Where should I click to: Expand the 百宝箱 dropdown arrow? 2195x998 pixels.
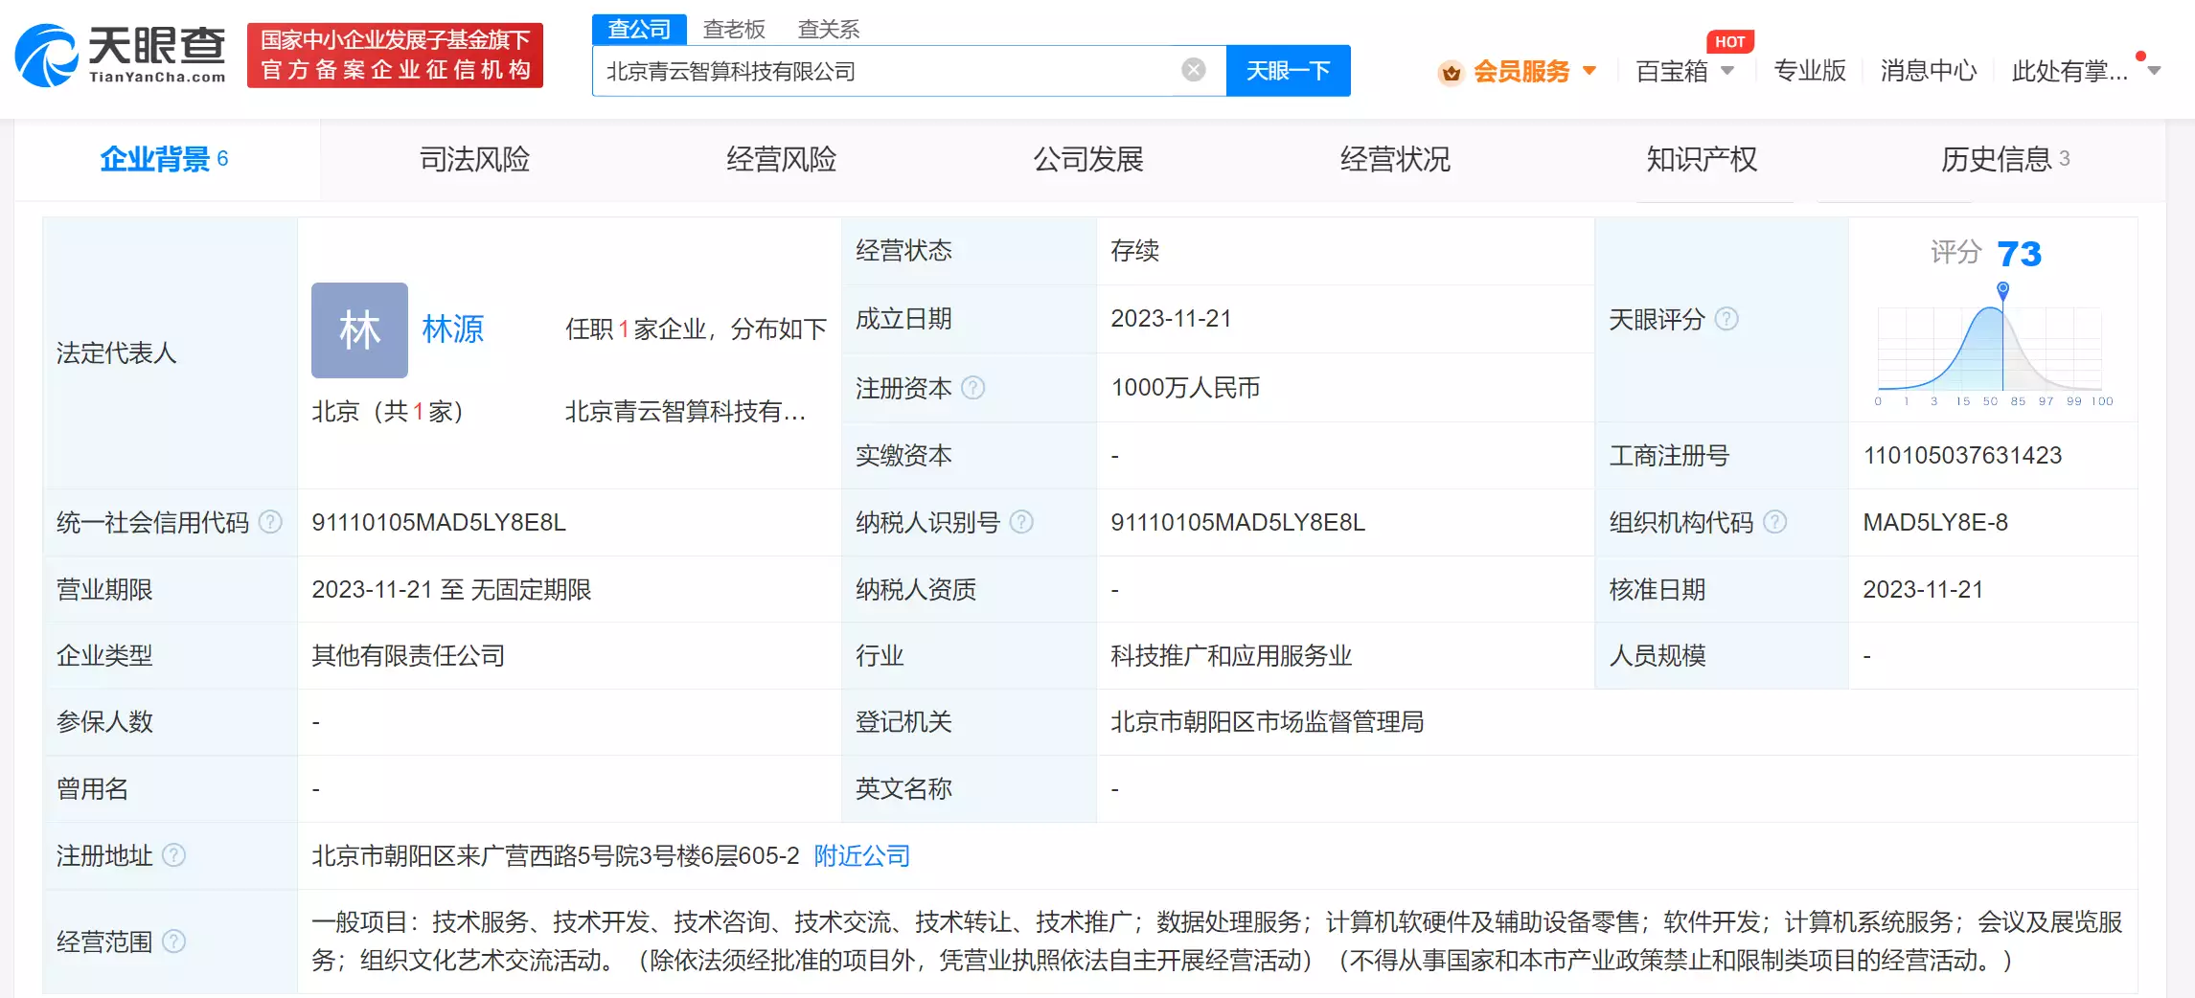point(1727,70)
